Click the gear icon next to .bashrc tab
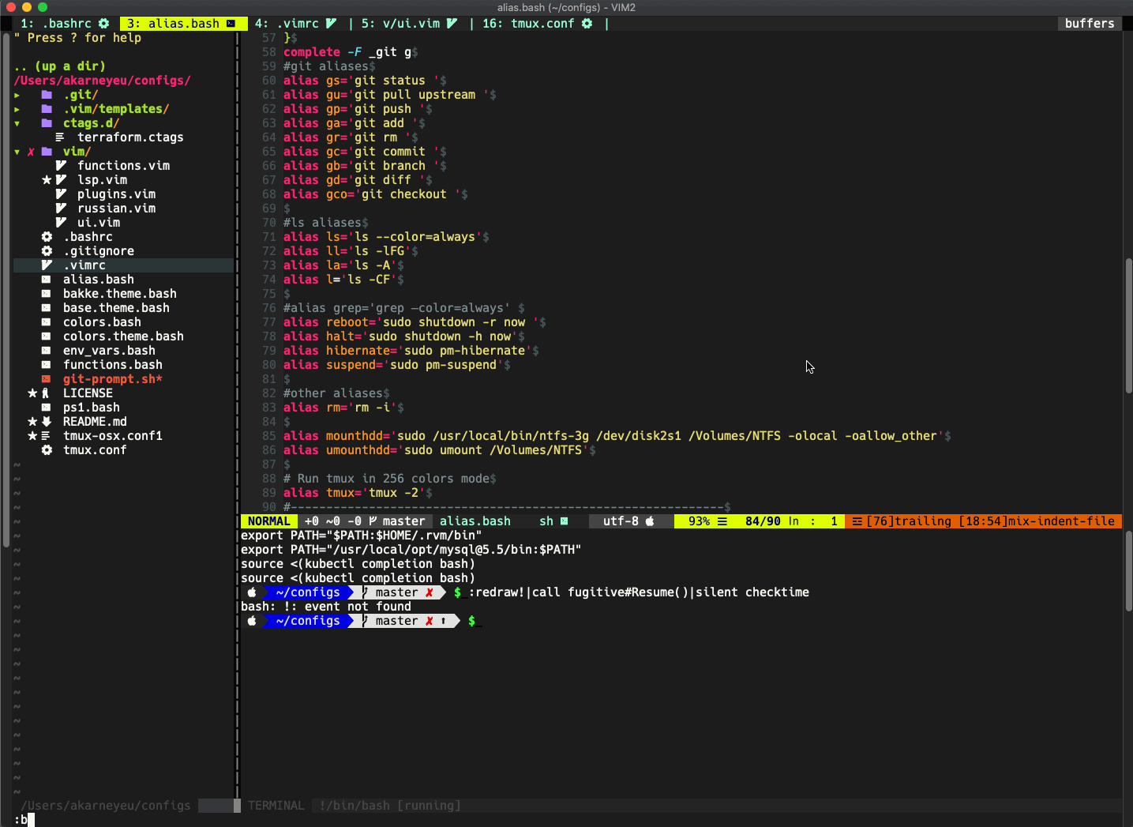The image size is (1133, 827). coord(103,24)
